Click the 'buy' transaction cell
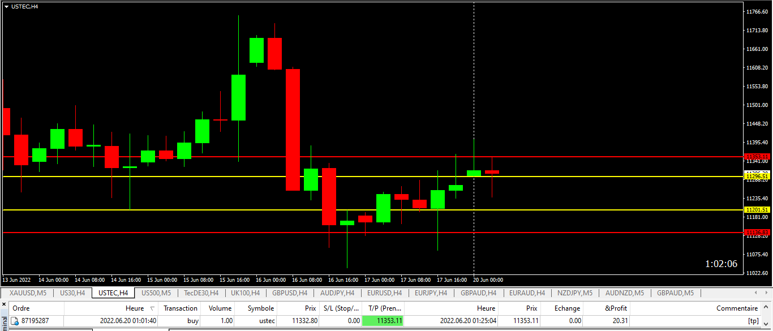Viewport: 773px width, 331px height. [193, 321]
